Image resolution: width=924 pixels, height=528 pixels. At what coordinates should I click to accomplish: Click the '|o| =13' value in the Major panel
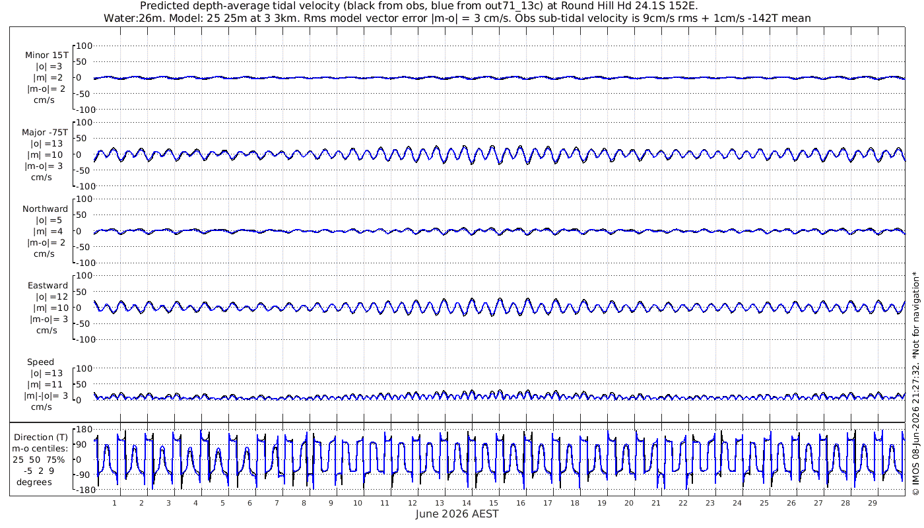pos(46,143)
